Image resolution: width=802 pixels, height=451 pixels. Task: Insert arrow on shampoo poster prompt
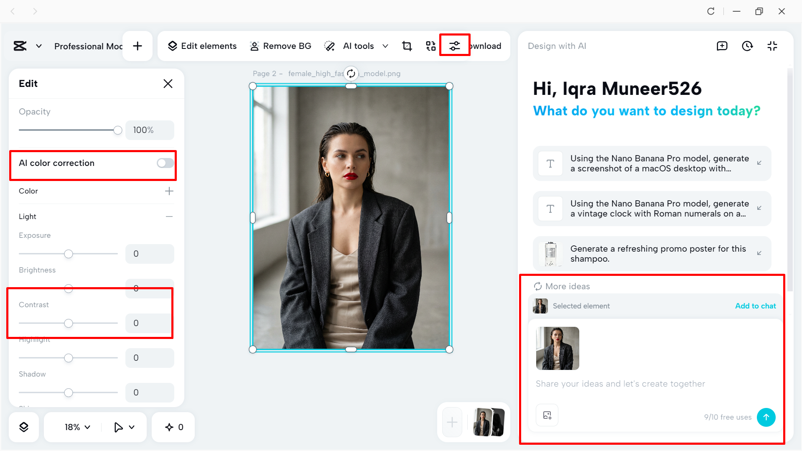pos(759,253)
